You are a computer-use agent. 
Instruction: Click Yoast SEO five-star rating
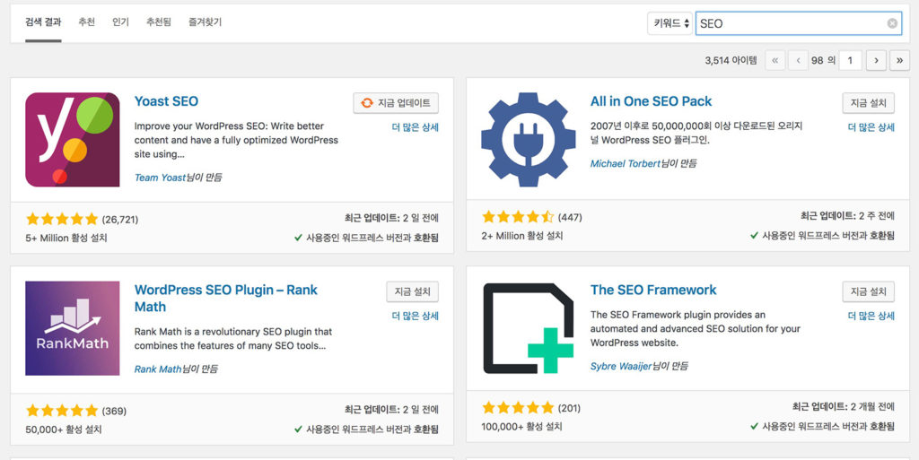[62, 219]
